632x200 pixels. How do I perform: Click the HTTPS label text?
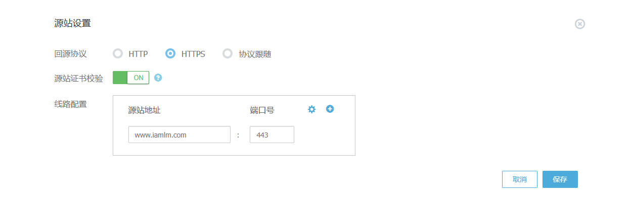coord(193,54)
